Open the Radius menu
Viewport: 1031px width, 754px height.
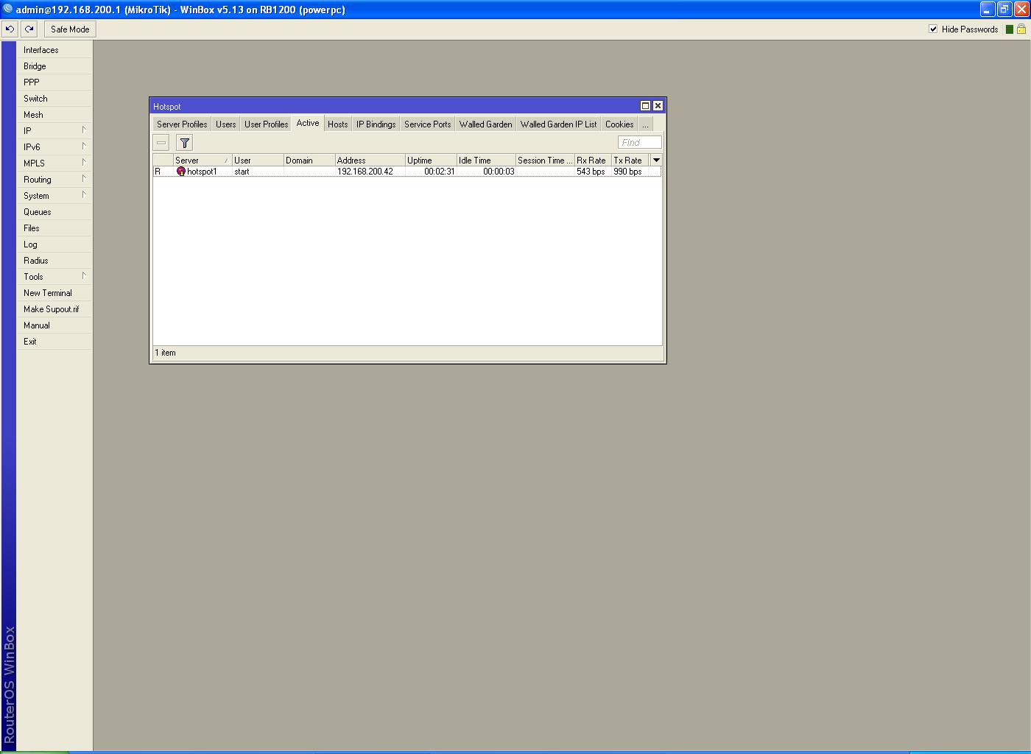(x=54, y=261)
